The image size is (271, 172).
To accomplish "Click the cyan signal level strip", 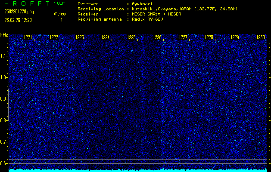I will pos(138,170).
